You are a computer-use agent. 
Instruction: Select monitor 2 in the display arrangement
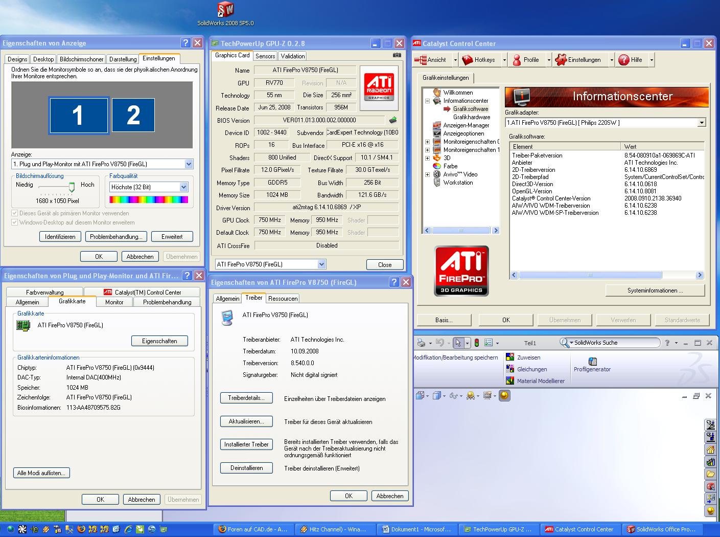click(x=133, y=115)
